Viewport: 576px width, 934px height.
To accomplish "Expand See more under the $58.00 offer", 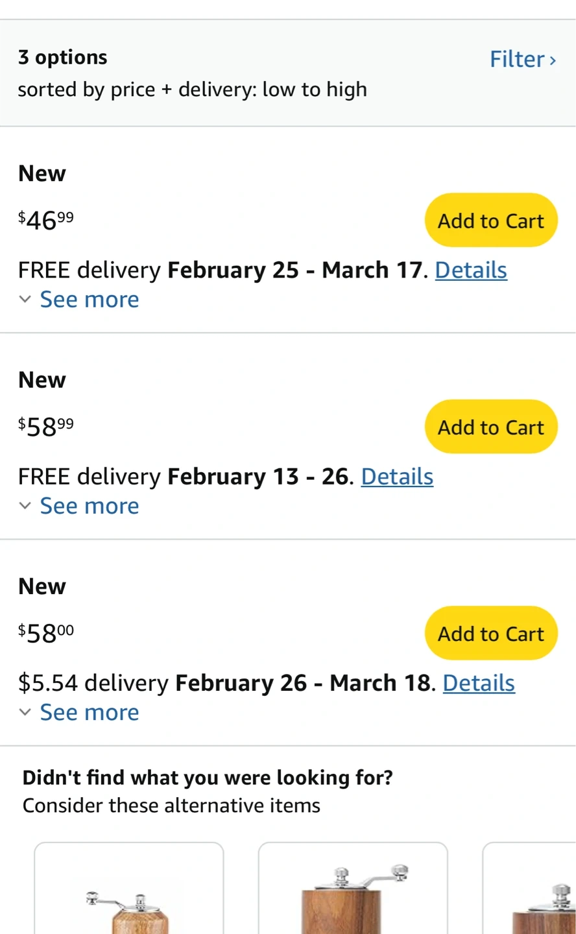I will [90, 712].
